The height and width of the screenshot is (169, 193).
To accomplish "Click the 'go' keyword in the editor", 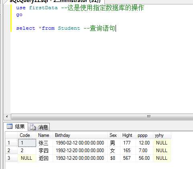I will point(19,15).
